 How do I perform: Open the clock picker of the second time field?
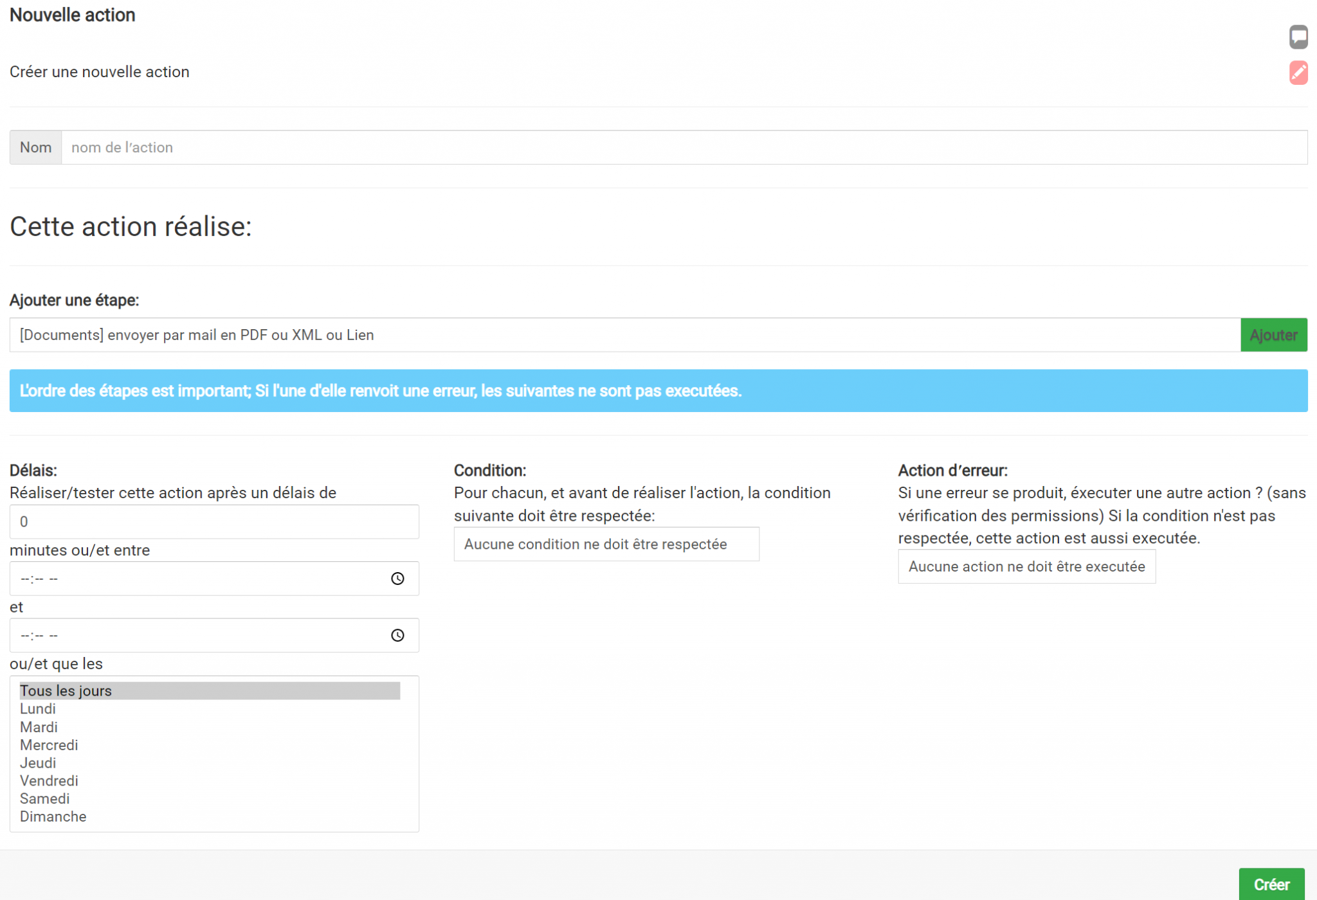[x=397, y=635]
